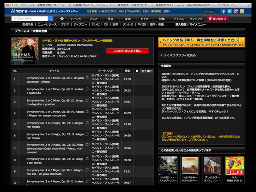The image size is (256, 192).
Task: Play preview note icon for track 5
Action: tap(87, 122)
